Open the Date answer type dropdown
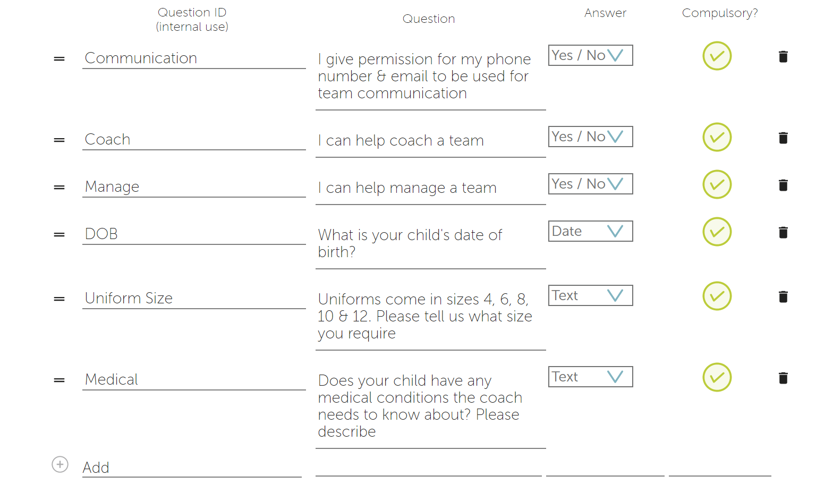Screen dimensions: 833x484 point(591,231)
